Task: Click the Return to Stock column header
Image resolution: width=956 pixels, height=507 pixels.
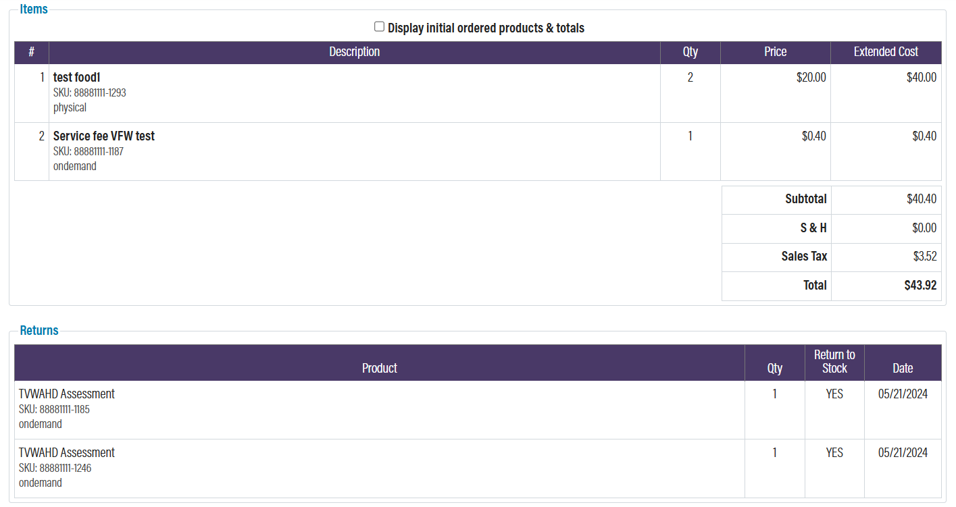Action: 834,362
